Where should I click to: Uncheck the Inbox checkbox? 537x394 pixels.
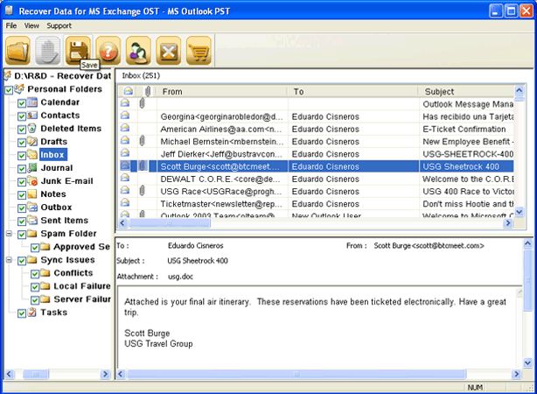click(x=22, y=156)
